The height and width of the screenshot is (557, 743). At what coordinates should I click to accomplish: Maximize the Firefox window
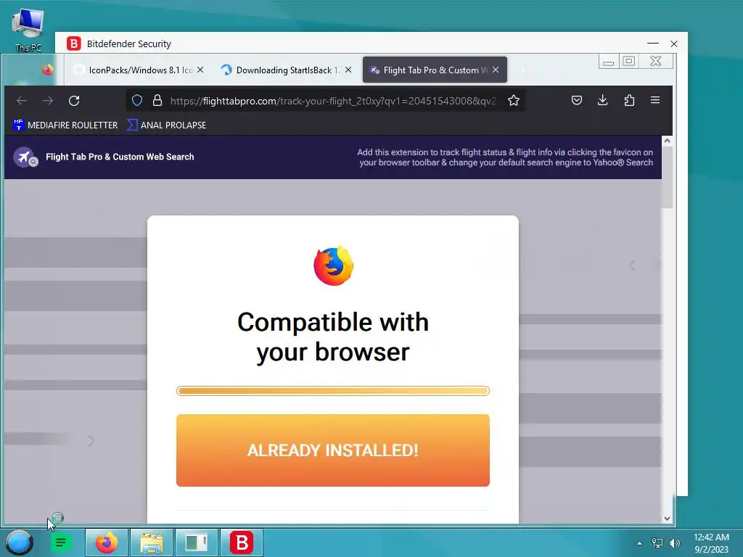(629, 62)
